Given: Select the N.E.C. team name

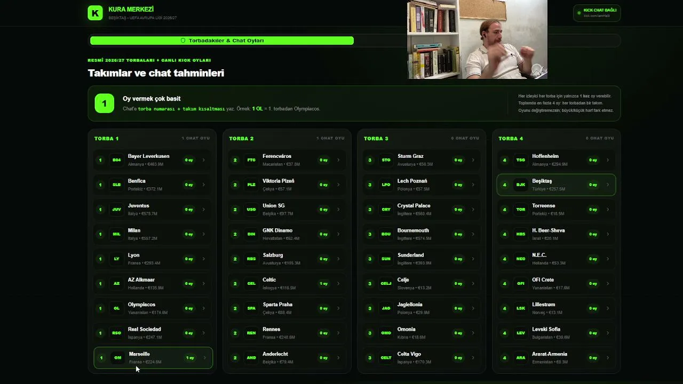Looking at the screenshot, I should pyautogui.click(x=539, y=255).
